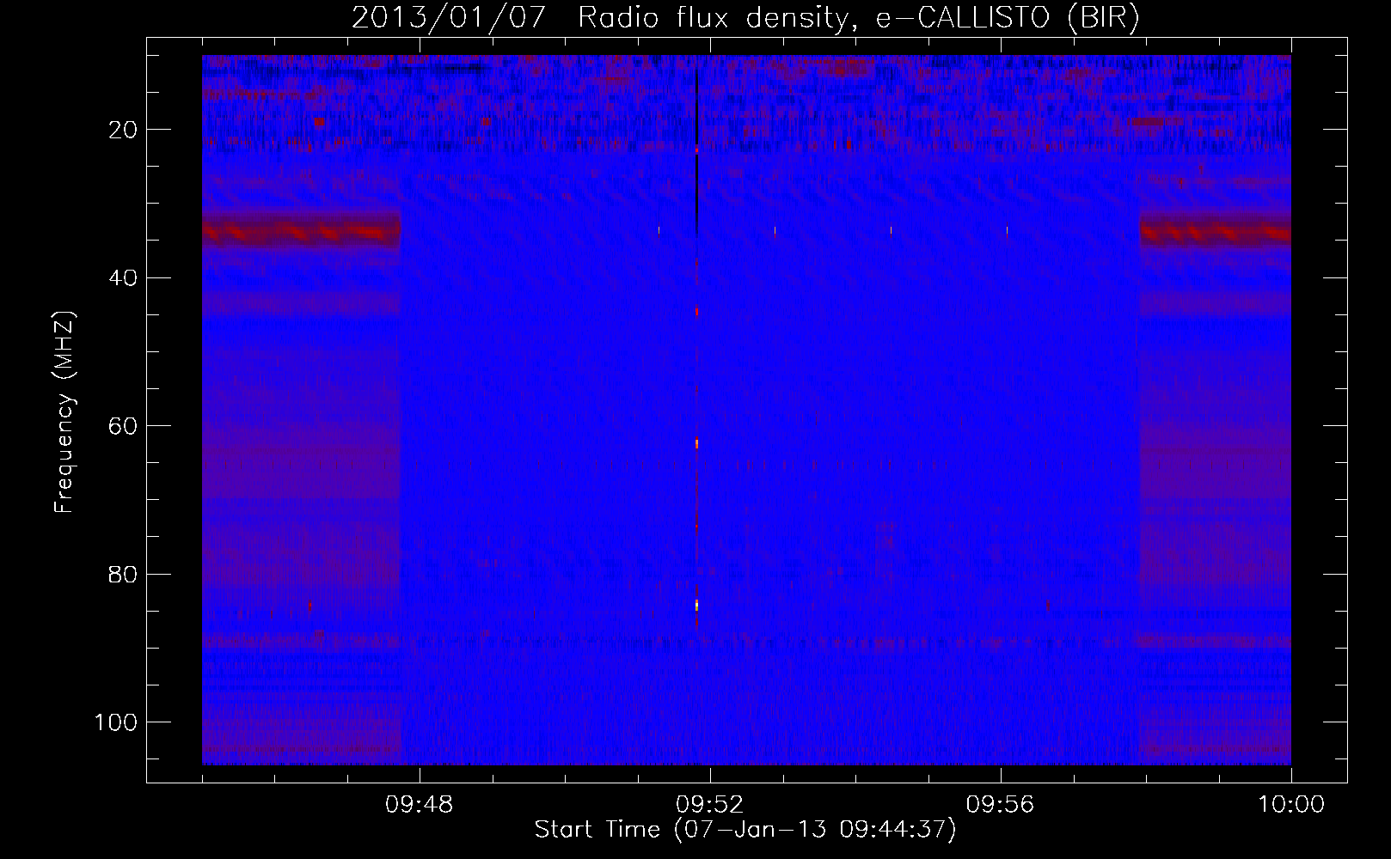Click the red emission band near 34 MHz on right
The width and height of the screenshot is (1391, 859).
click(x=1216, y=232)
